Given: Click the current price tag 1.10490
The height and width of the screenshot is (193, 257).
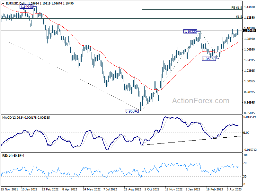Looking at the screenshot, I should click(x=249, y=30).
